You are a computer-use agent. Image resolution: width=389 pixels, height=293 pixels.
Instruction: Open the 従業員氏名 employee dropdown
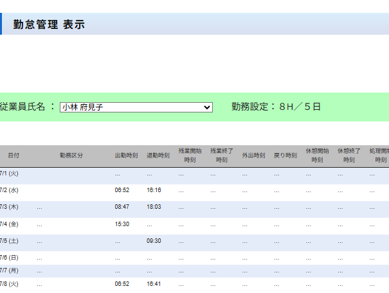coord(136,107)
